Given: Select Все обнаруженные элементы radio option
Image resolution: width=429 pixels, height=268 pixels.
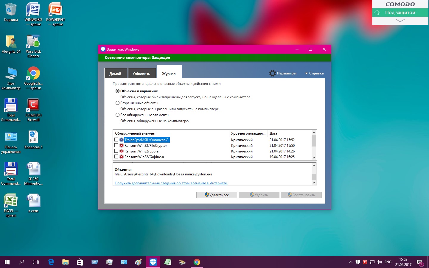Looking at the screenshot, I should click(117, 115).
